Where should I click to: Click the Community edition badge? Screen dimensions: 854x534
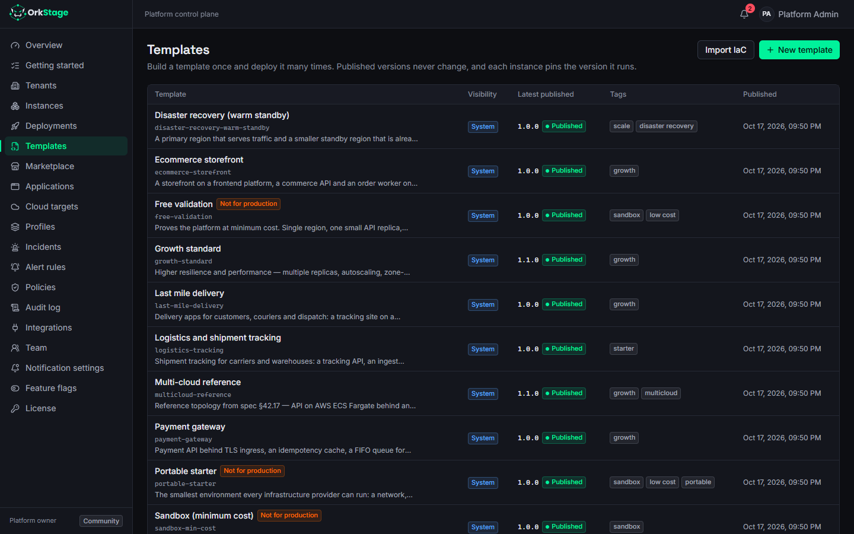101,521
